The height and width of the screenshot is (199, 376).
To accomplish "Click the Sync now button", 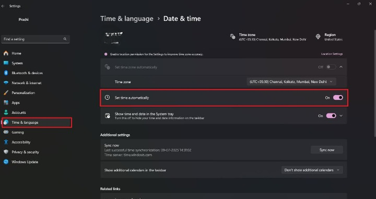I will (327, 150).
